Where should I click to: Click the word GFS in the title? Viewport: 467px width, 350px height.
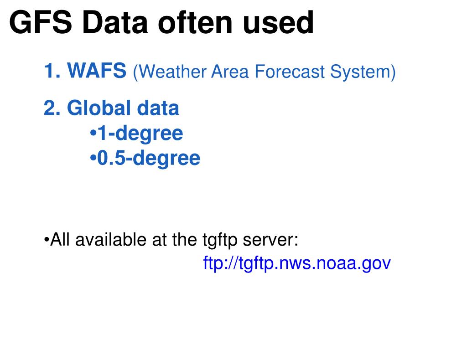click(x=41, y=22)
